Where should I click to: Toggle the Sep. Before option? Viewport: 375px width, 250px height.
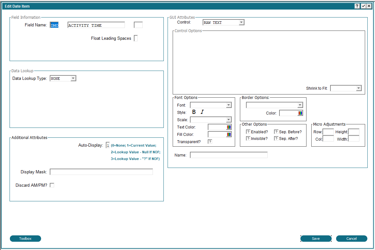tap(276, 132)
